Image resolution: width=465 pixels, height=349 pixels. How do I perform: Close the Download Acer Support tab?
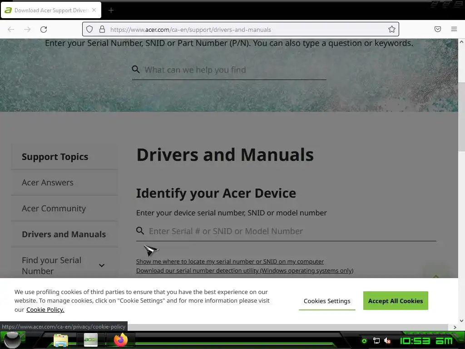click(x=94, y=10)
